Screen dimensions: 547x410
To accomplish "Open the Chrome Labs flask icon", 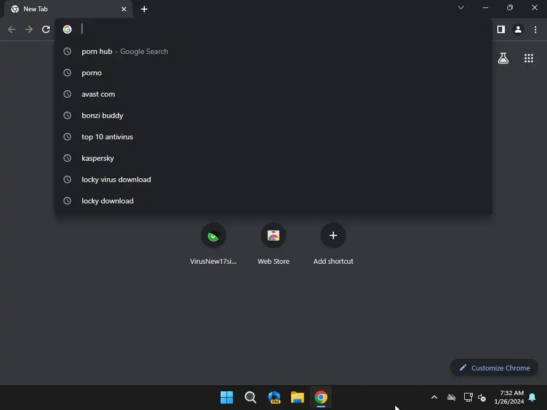I will click(503, 58).
